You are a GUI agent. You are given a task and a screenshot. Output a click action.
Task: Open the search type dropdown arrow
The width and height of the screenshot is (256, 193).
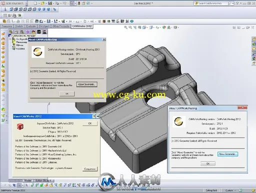pos(233,3)
